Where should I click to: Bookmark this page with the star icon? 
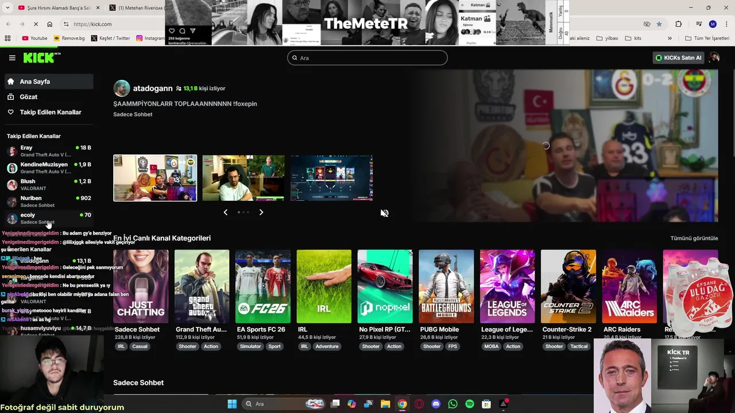[x=659, y=24]
